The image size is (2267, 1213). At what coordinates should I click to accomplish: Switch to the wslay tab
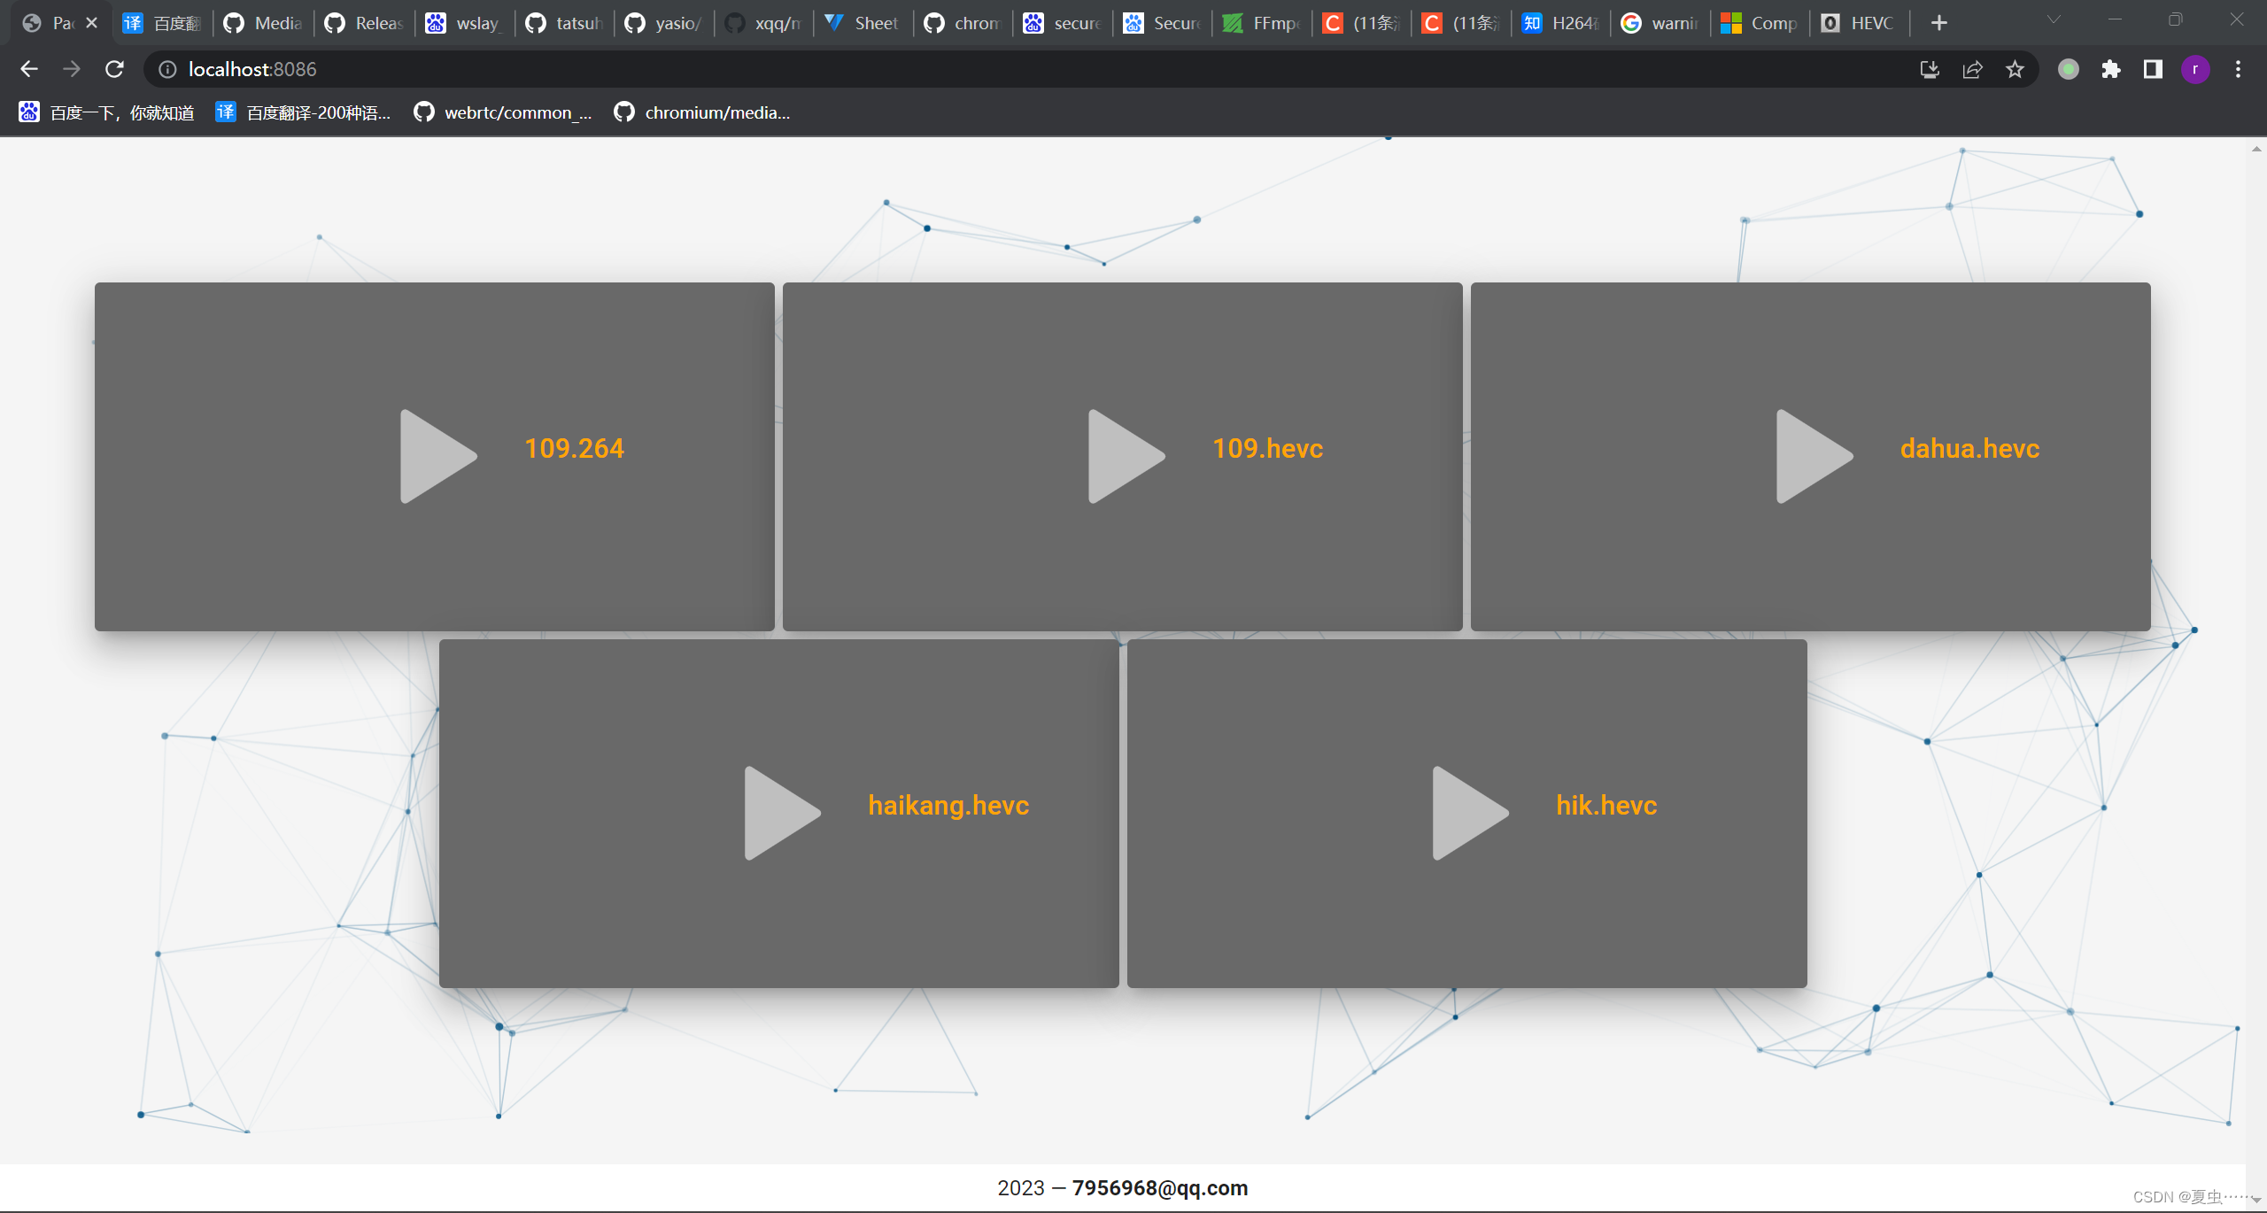[464, 23]
